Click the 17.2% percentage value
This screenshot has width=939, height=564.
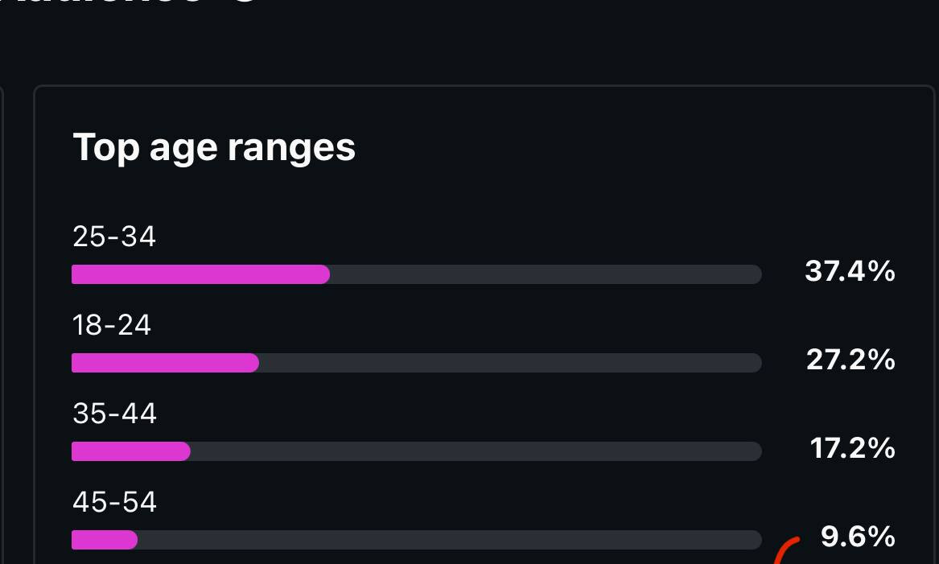point(852,449)
